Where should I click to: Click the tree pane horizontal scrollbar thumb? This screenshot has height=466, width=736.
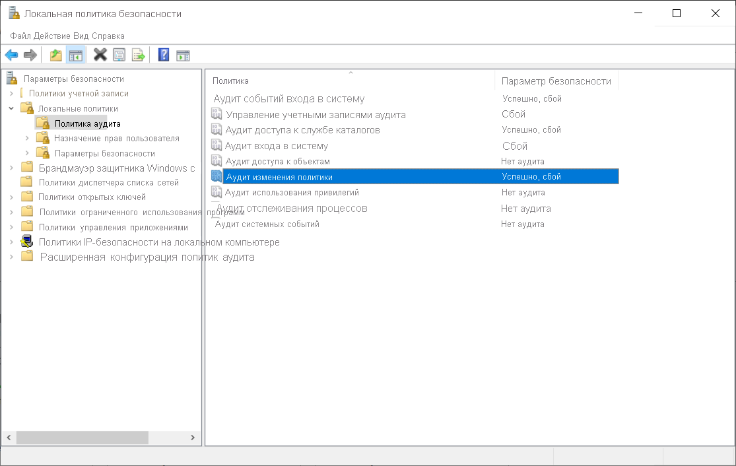[x=82, y=438]
